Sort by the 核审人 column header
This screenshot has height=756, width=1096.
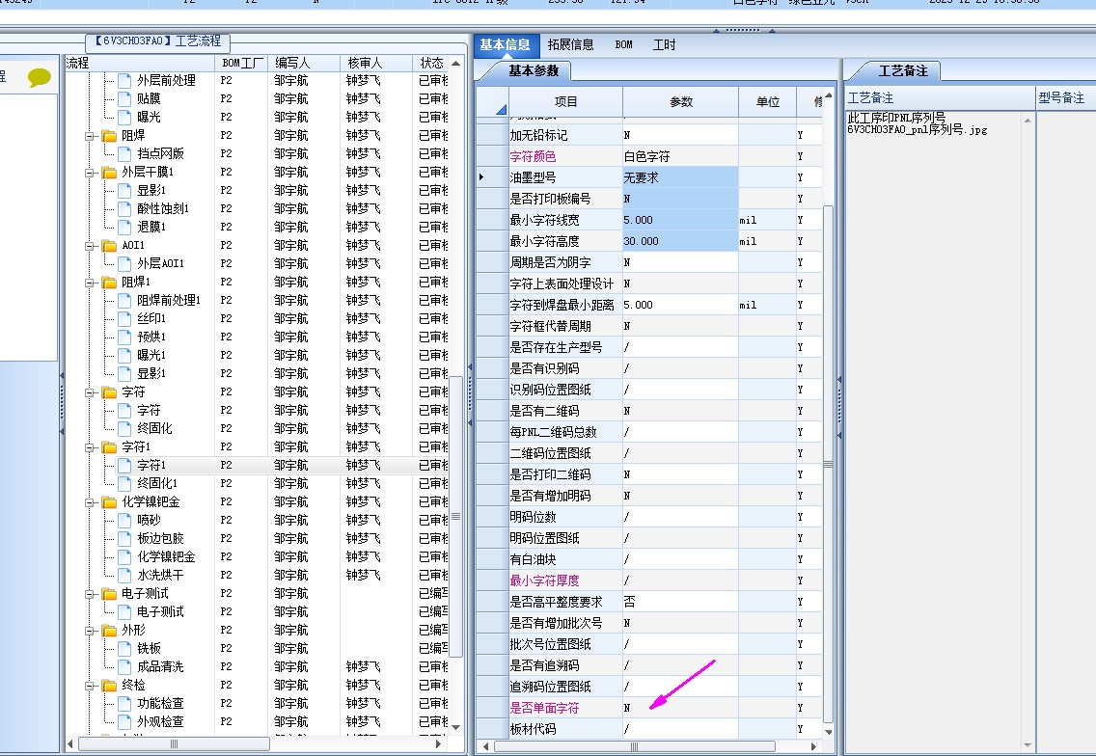tap(376, 63)
